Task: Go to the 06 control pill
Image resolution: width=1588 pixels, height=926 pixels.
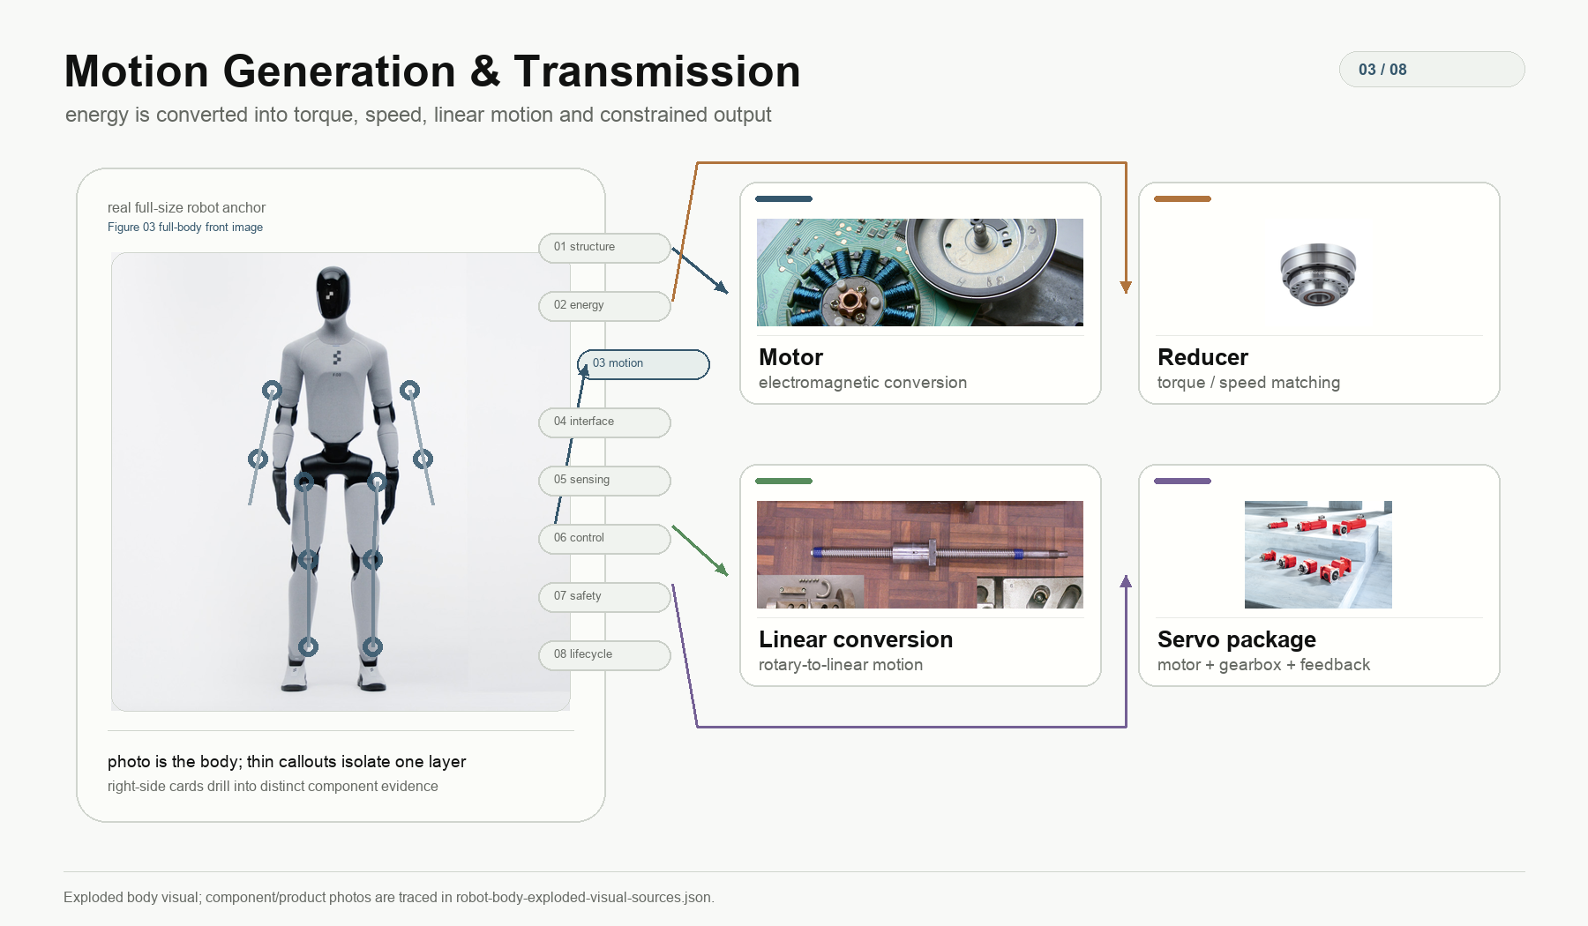Action: click(604, 539)
